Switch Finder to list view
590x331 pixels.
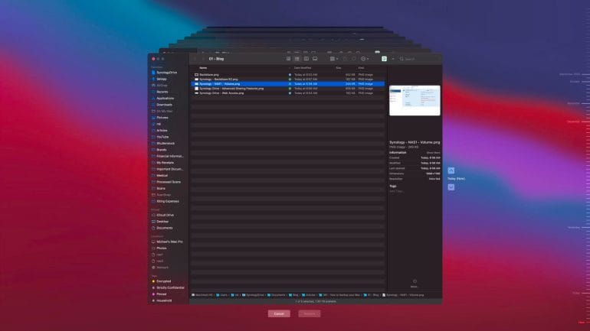297,59
